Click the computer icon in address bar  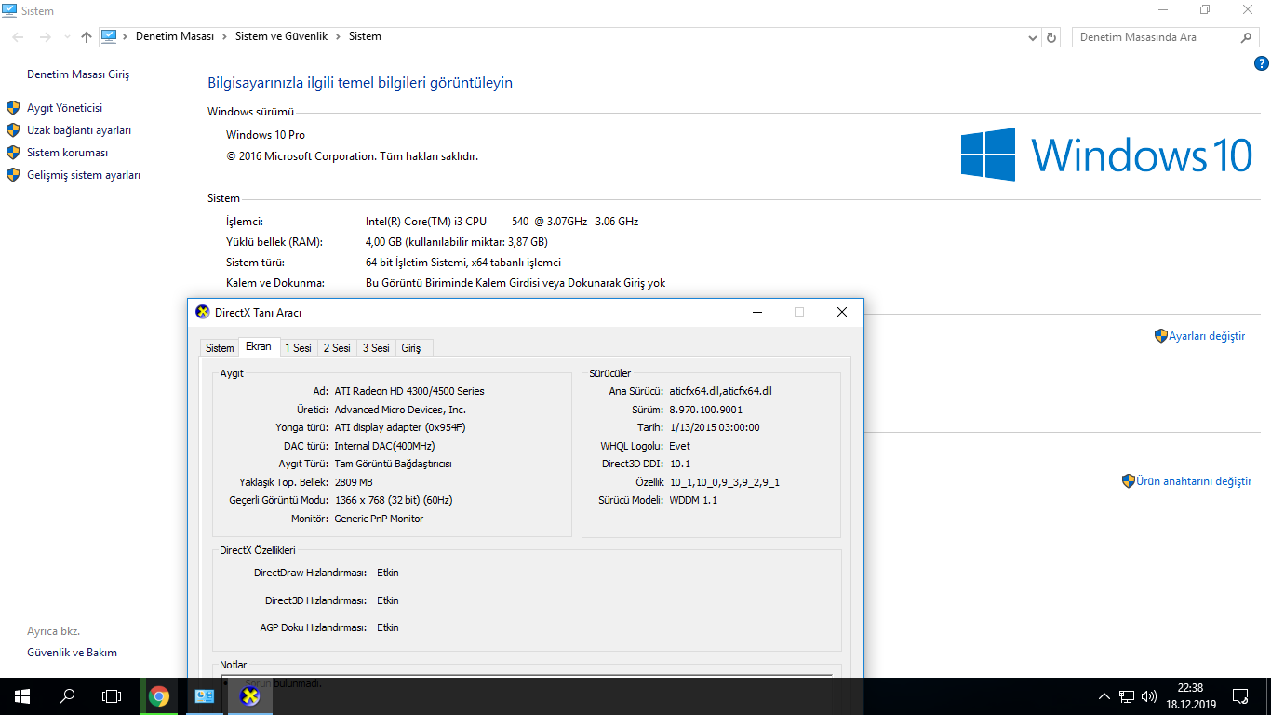(x=109, y=36)
